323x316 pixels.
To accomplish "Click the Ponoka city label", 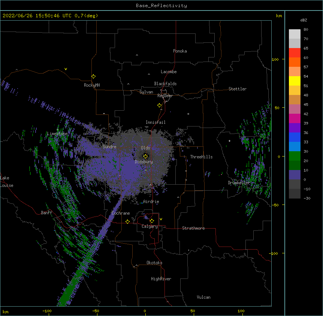I will (180, 51).
